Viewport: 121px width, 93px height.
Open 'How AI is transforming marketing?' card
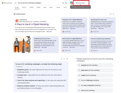point(102,45)
